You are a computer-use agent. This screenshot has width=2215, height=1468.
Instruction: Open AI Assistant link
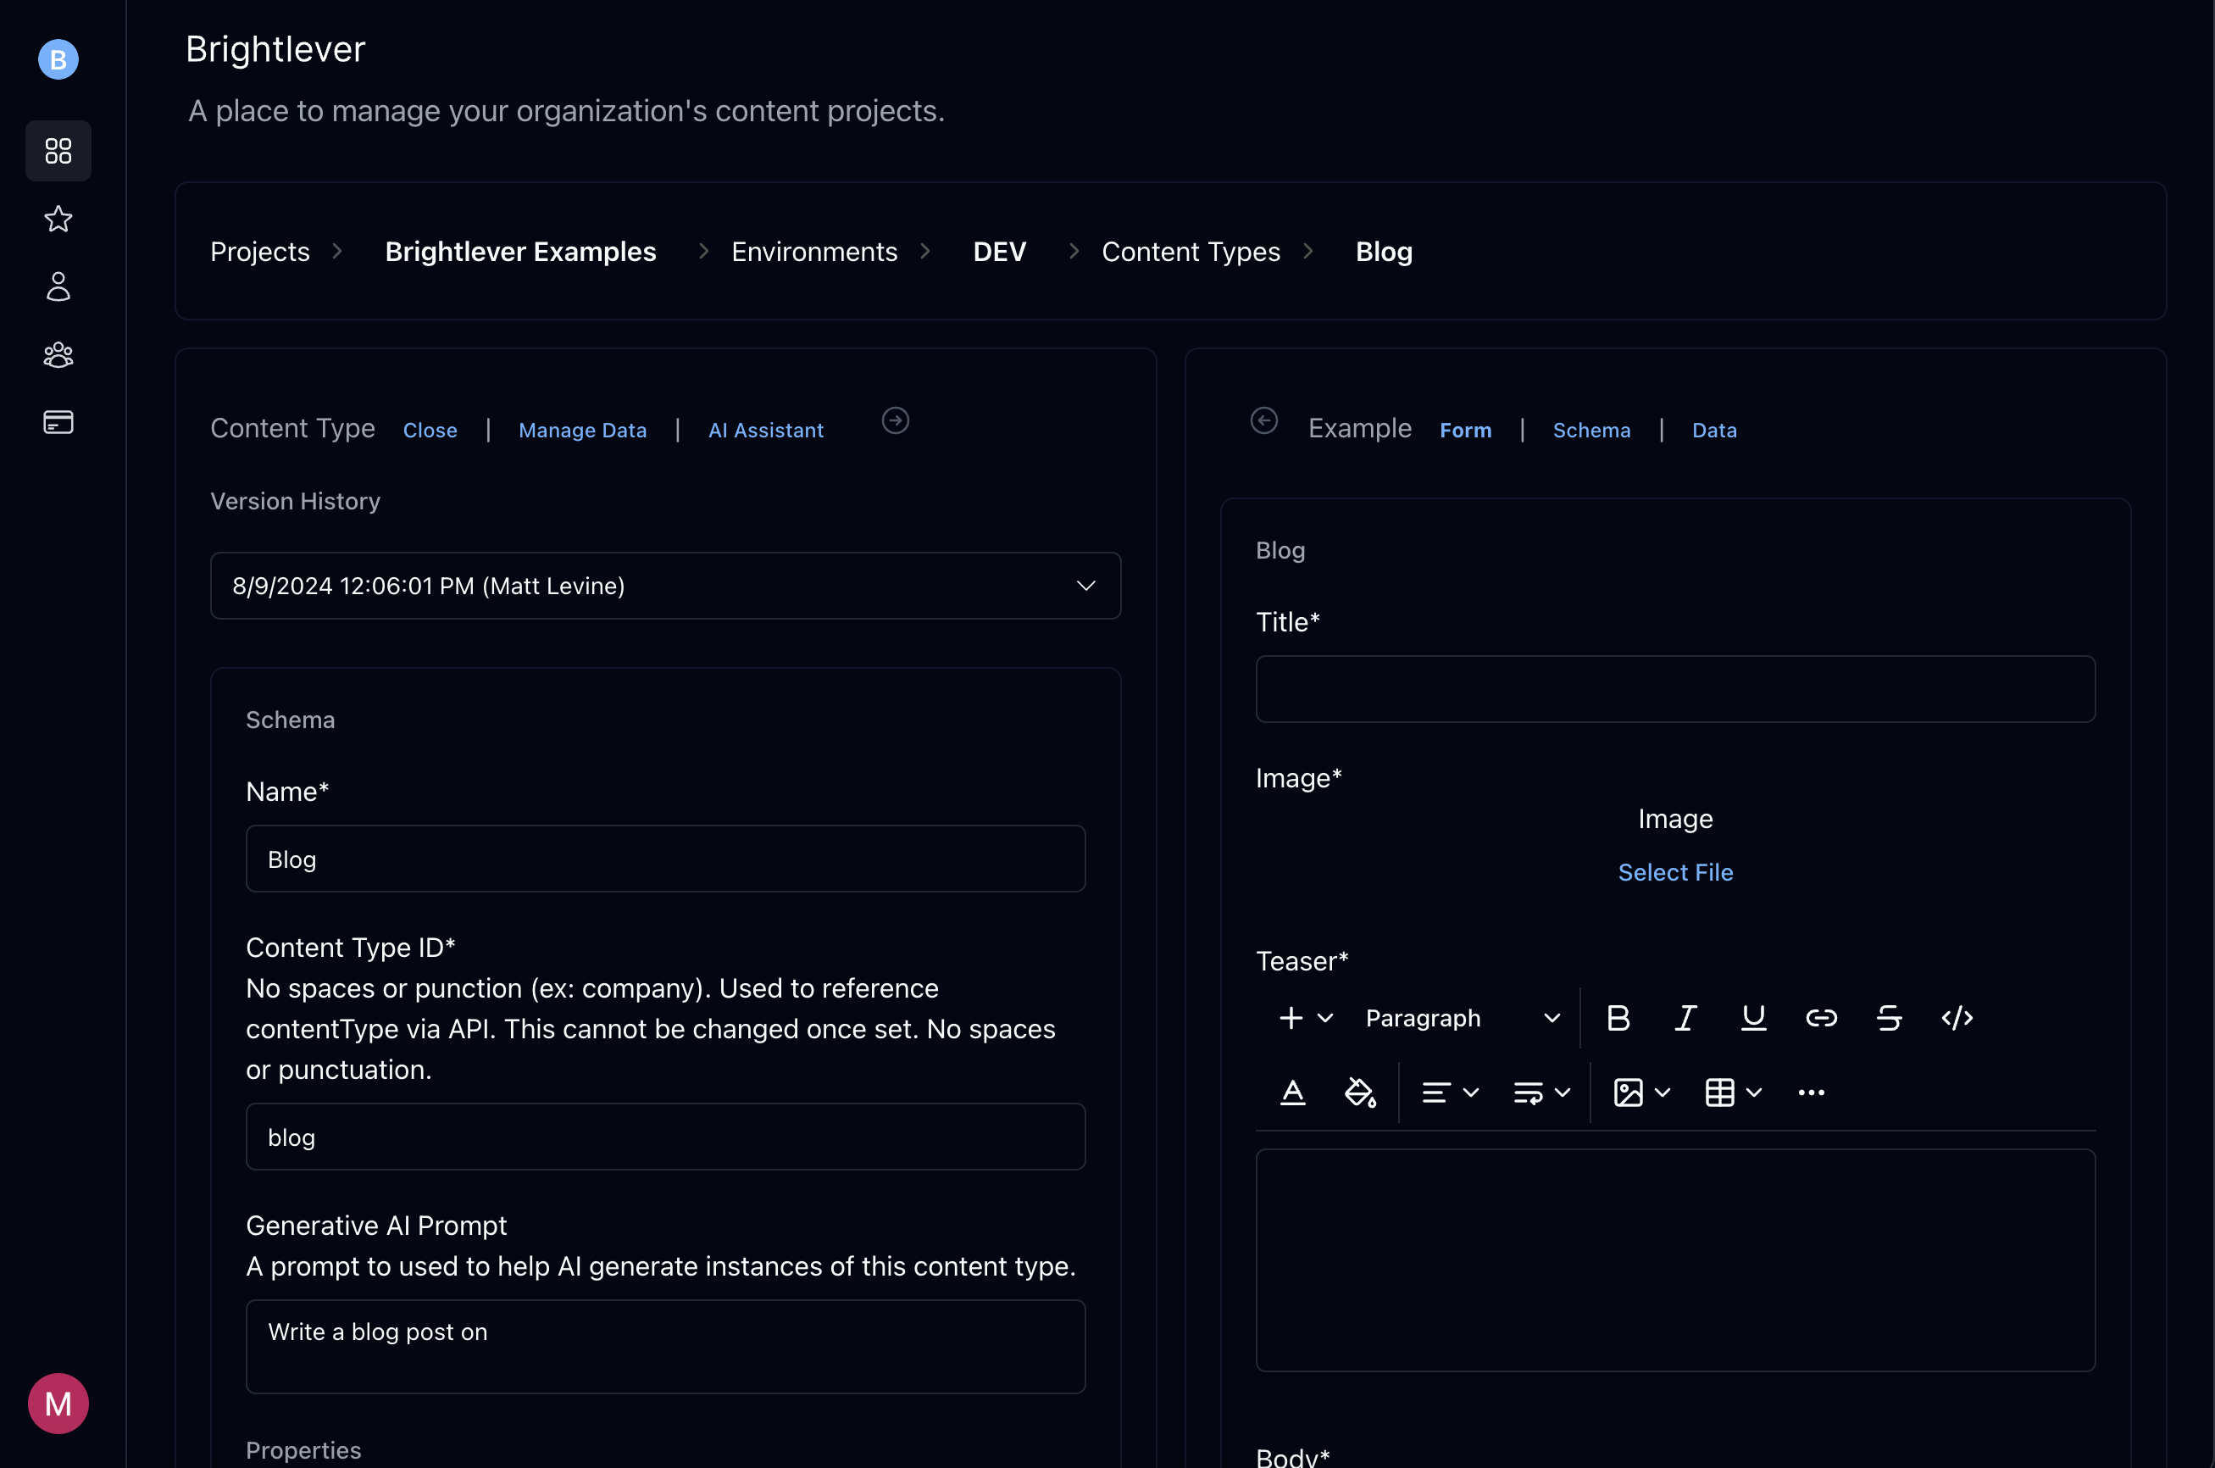765,431
